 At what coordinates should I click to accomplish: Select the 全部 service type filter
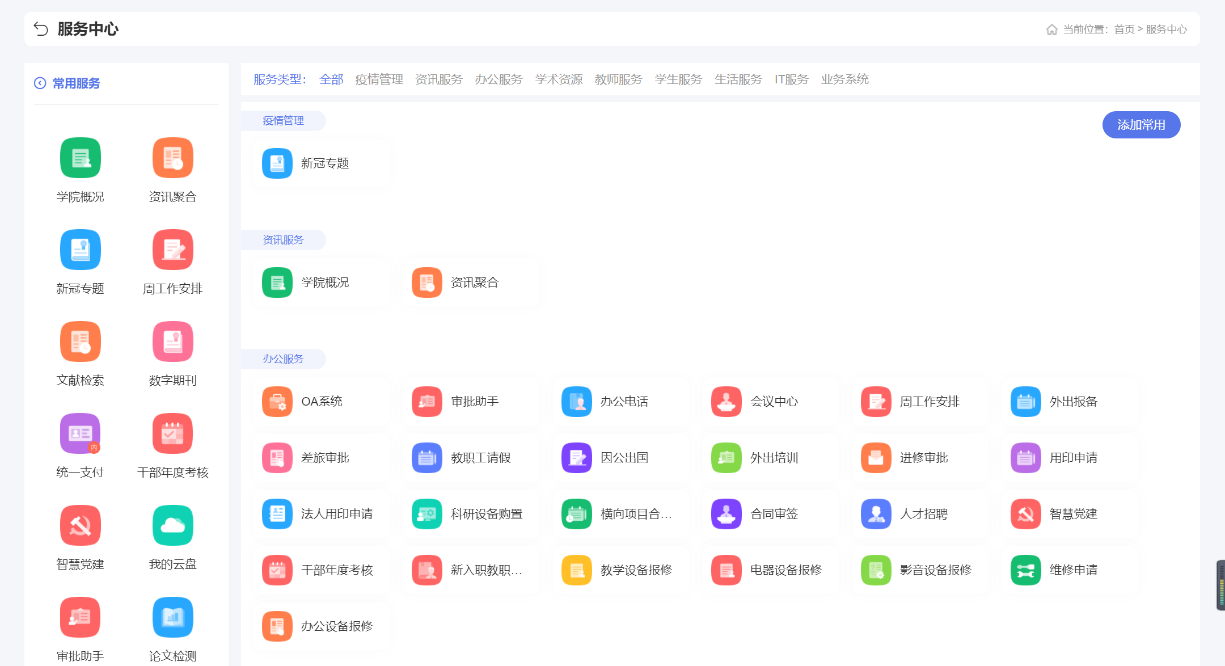pos(331,79)
